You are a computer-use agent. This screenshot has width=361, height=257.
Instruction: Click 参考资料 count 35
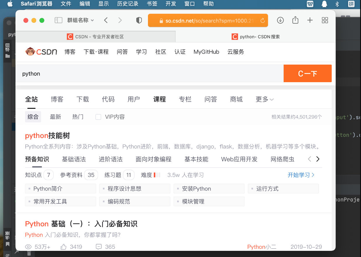point(91,175)
